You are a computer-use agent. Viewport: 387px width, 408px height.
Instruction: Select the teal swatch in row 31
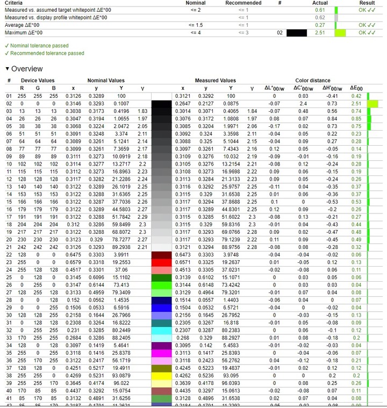point(162,323)
